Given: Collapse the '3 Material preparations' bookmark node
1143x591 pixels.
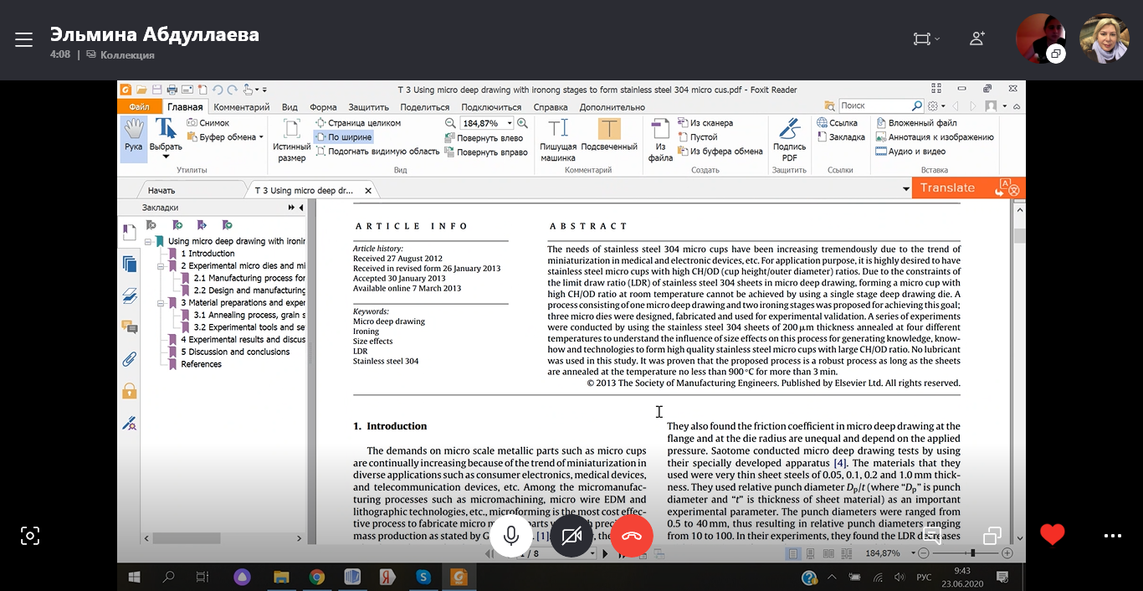Looking at the screenshot, I should click(x=161, y=303).
